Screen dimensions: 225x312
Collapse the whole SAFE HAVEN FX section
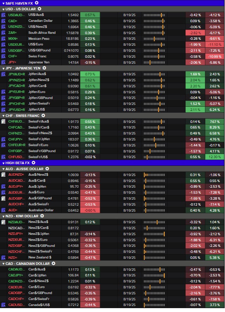pos(3,3)
